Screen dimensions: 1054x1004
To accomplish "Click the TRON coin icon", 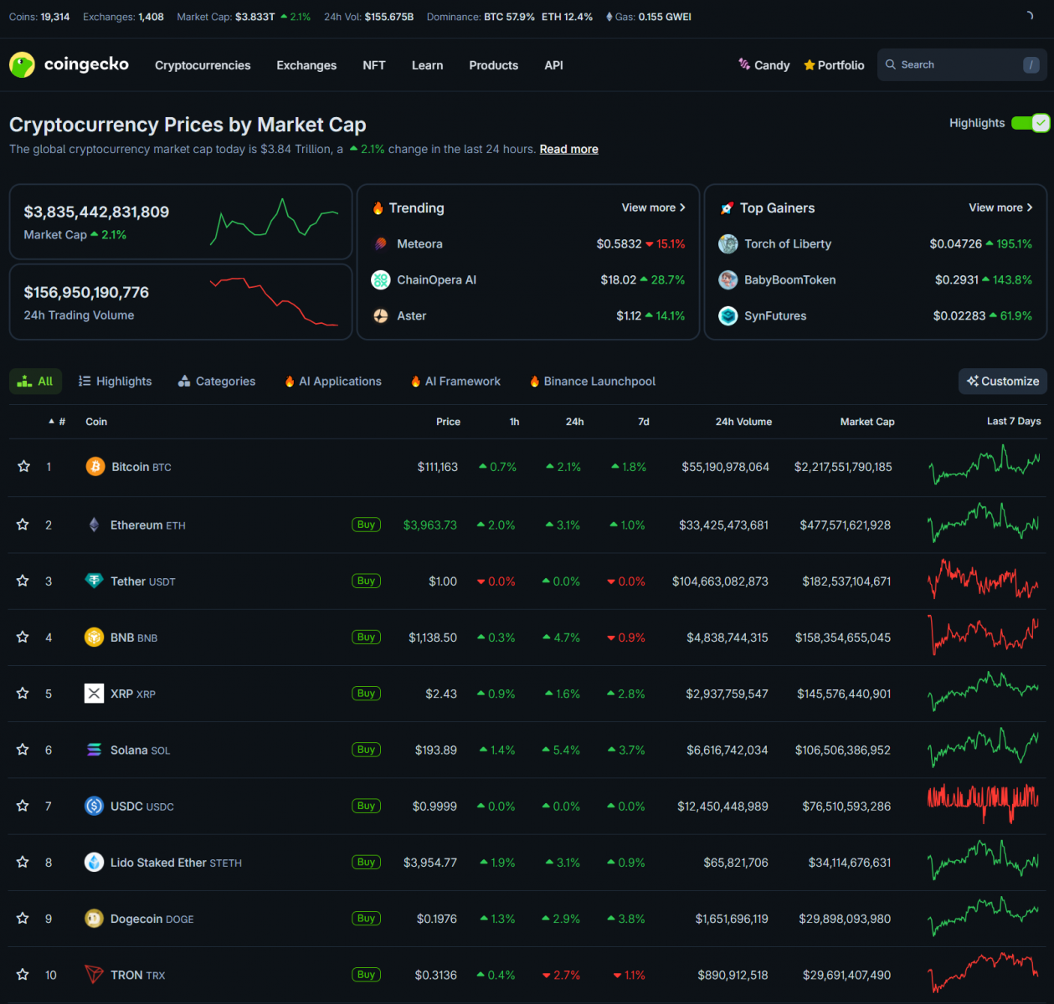I will point(94,975).
